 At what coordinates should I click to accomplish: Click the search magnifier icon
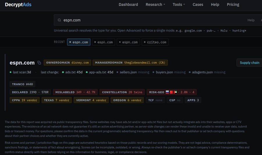click(x=59, y=20)
